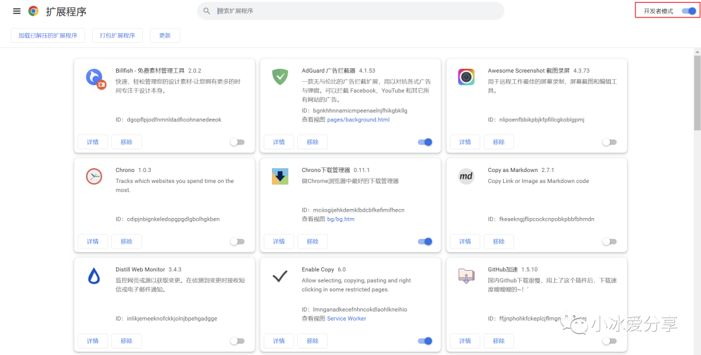
Task: Remove Copy as Markdown via 移除
Action: click(499, 241)
